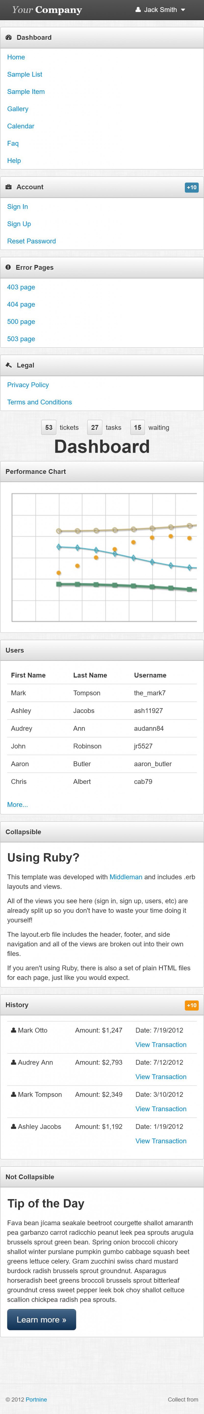
Task: Click the 53 tickets counter badge
Action: pyautogui.click(x=49, y=428)
